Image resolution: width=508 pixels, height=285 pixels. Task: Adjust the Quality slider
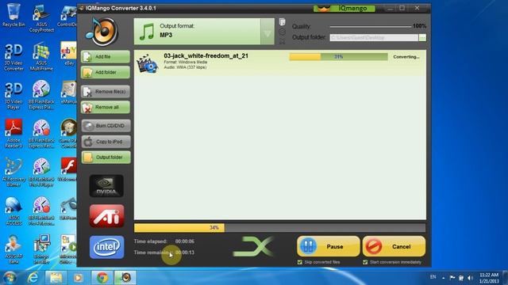point(371,26)
